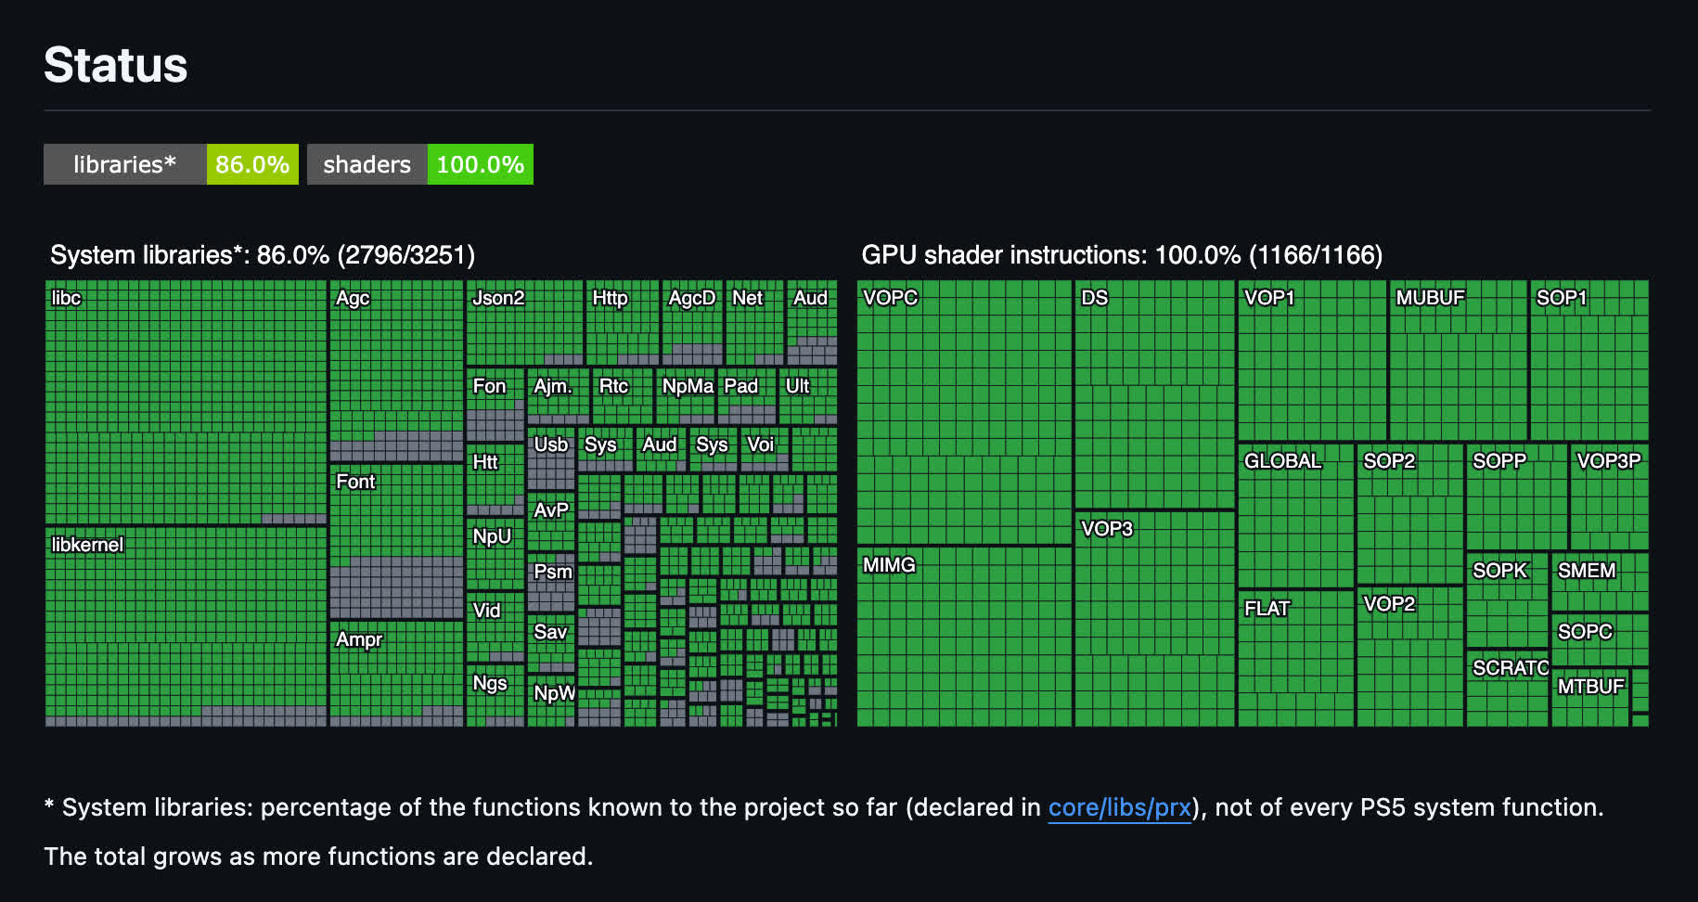This screenshot has height=902, width=1698.
Task: Click the Font library block
Action: click(x=396, y=542)
